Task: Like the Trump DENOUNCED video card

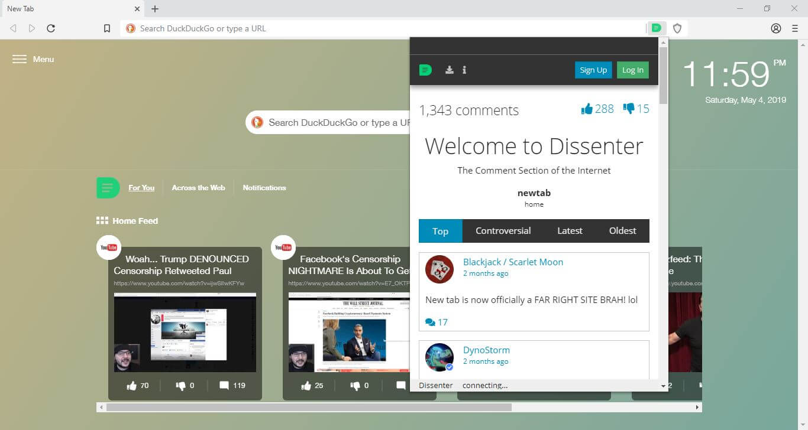Action: pyautogui.click(x=132, y=386)
